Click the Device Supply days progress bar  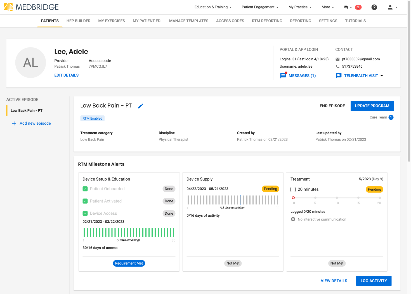click(x=233, y=200)
